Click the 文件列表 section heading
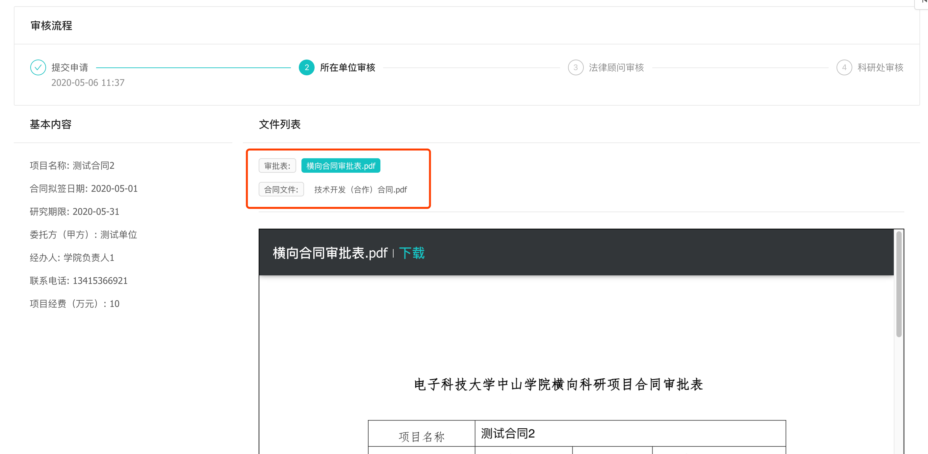The height and width of the screenshot is (454, 928). tap(280, 124)
